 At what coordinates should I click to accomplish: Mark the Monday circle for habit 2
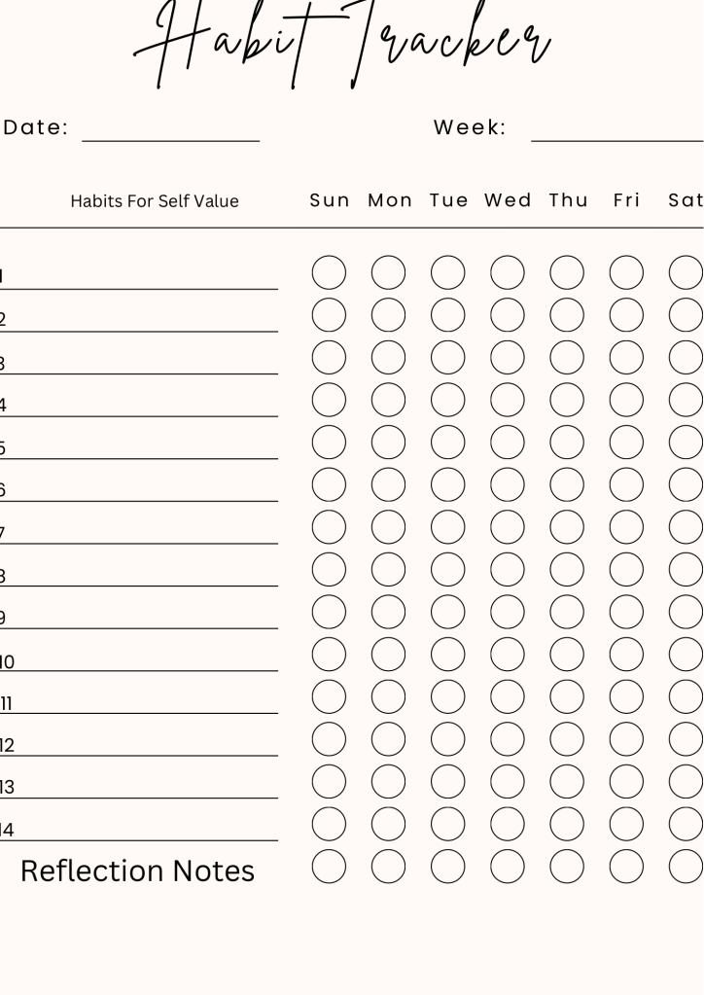(388, 315)
